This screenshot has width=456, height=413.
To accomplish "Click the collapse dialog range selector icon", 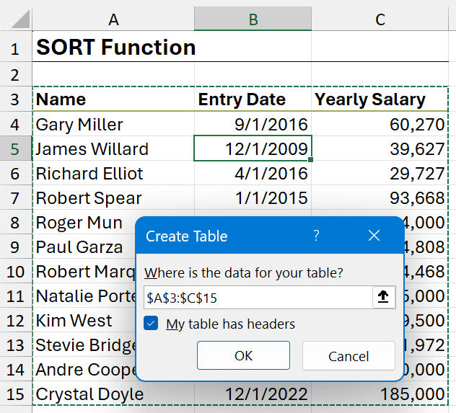I will tap(384, 297).
